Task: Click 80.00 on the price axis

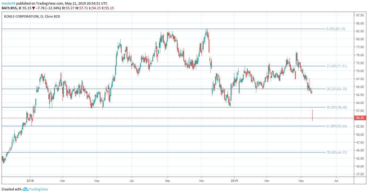Action: pos(360,39)
